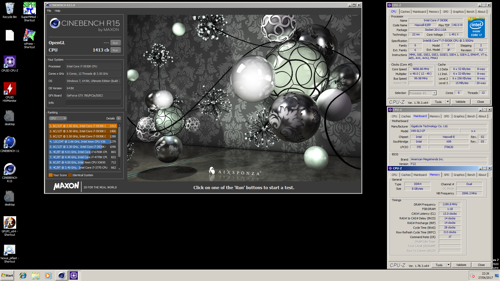Switch to Caches tab in top CPU-Z window
Image resolution: width=500 pixels, height=281 pixels.
(405, 12)
